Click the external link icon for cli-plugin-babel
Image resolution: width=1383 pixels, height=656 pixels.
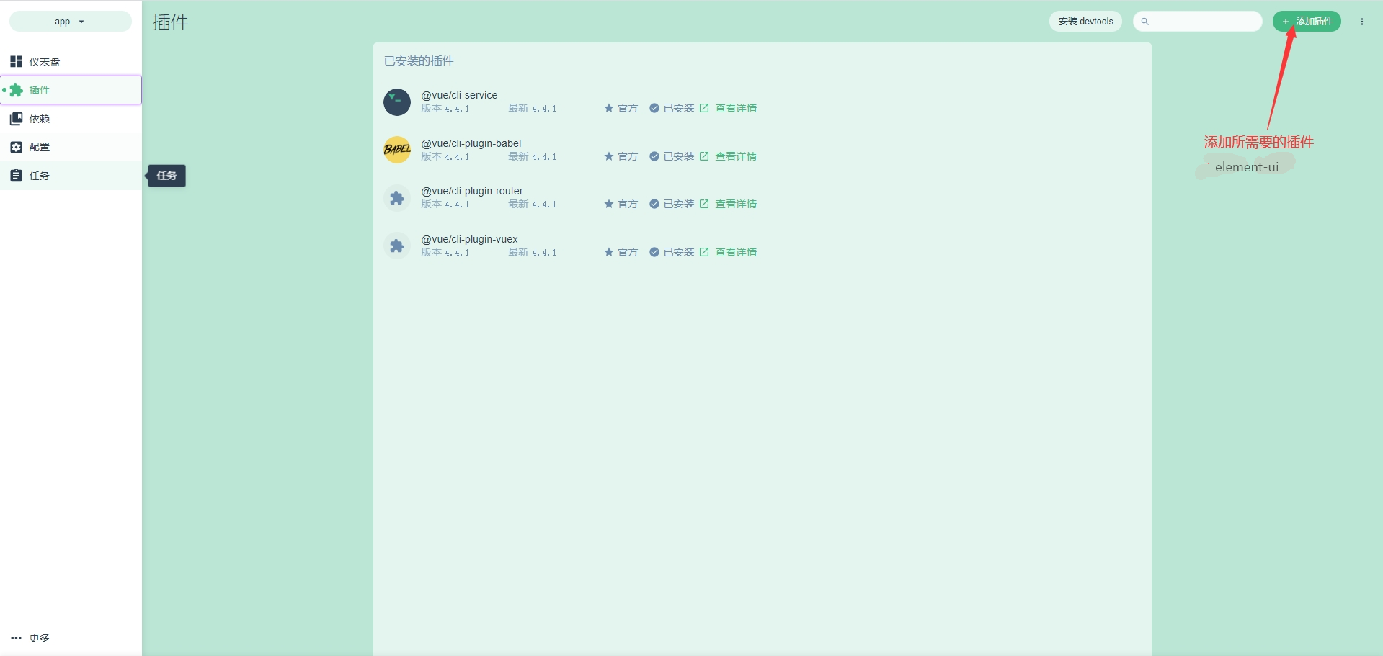[704, 156]
